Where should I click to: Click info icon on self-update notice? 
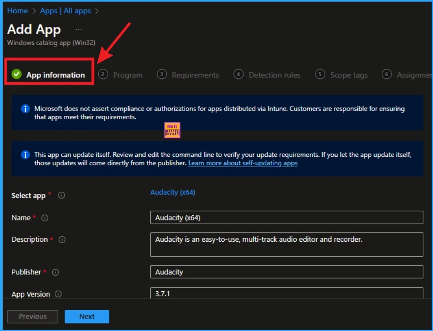tap(25, 155)
